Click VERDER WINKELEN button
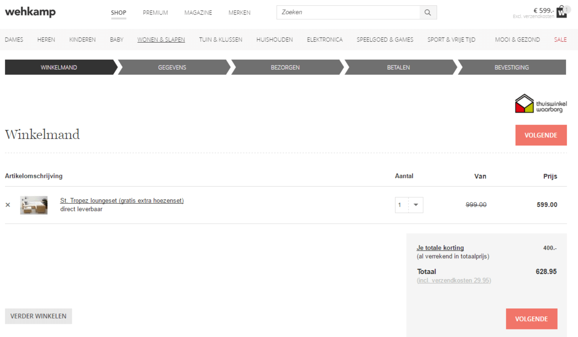The width and height of the screenshot is (578, 337). point(38,316)
